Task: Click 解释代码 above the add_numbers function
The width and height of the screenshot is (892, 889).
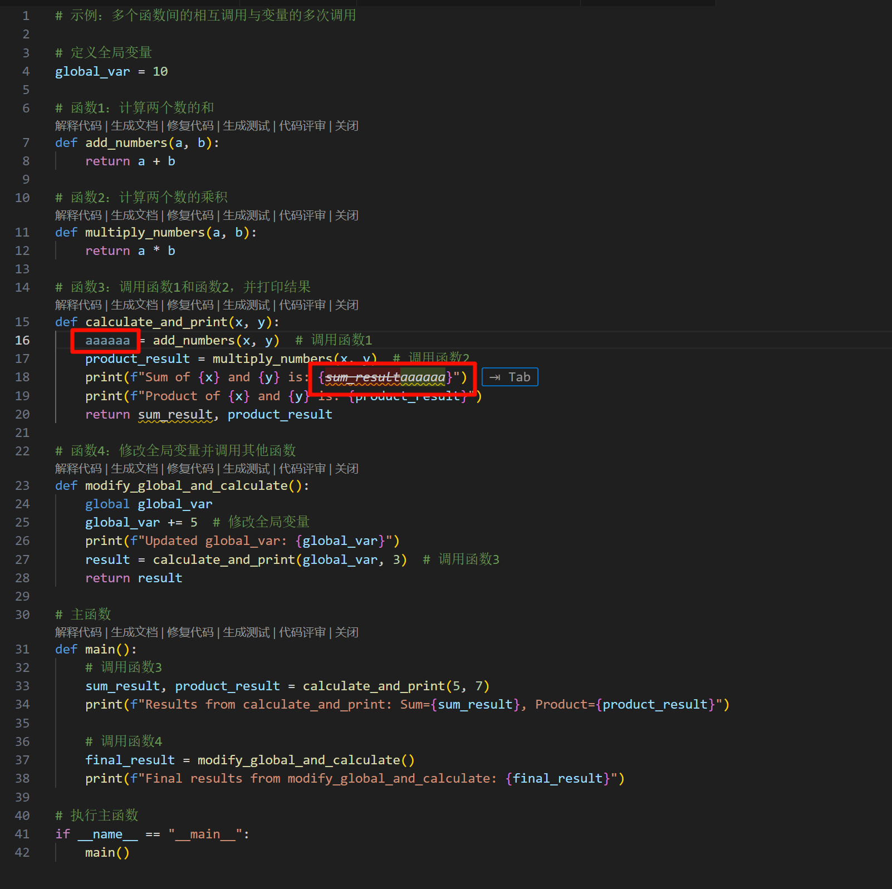Action: click(x=79, y=126)
